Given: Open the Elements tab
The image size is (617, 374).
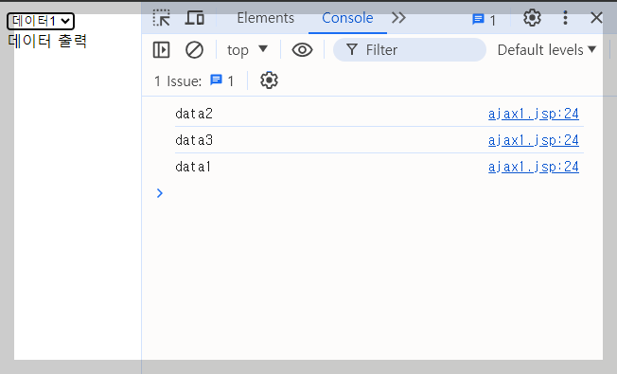Looking at the screenshot, I should 266,18.
